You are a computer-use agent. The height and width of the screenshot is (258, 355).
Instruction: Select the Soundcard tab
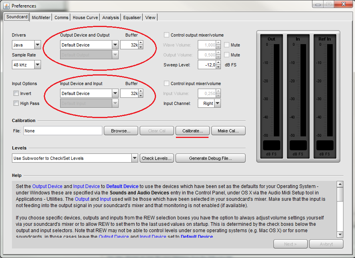(x=17, y=17)
